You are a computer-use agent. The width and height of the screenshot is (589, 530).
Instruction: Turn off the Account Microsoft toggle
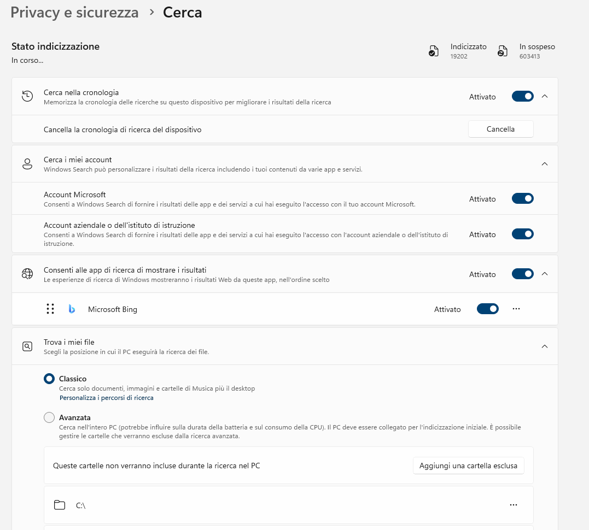522,198
